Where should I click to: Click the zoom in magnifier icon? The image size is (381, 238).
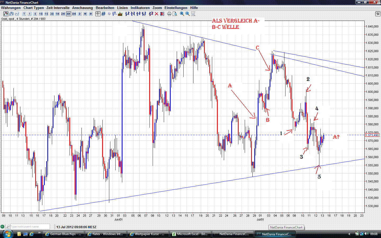[x=182, y=14]
